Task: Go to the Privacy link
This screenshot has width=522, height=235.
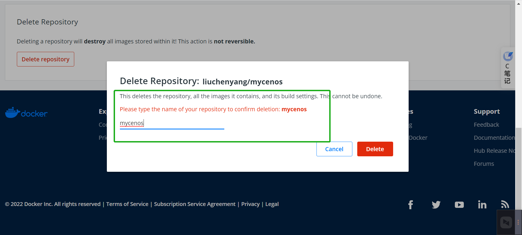Action: coord(250,204)
